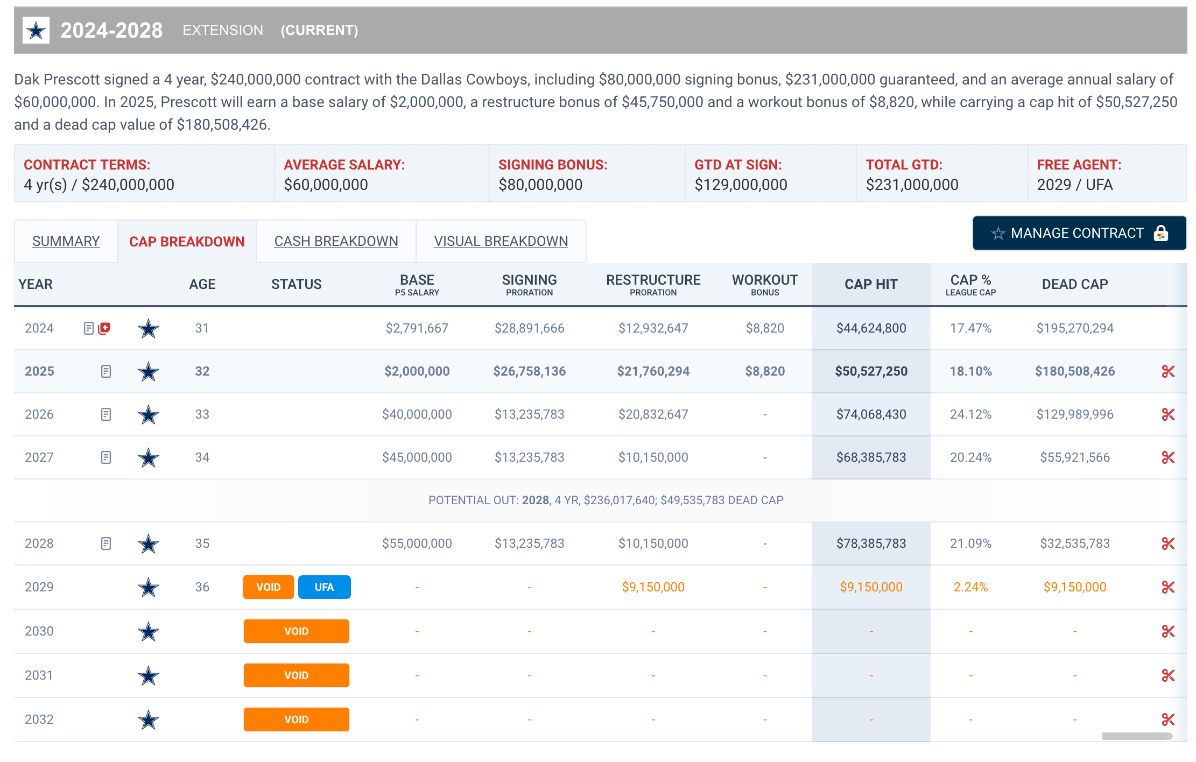Click the blue UFA badge
The height and width of the screenshot is (762, 1196).
324,587
